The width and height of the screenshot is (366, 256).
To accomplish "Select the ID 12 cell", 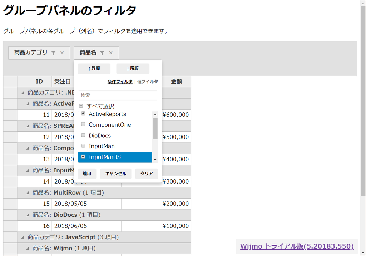I will 35,137.
